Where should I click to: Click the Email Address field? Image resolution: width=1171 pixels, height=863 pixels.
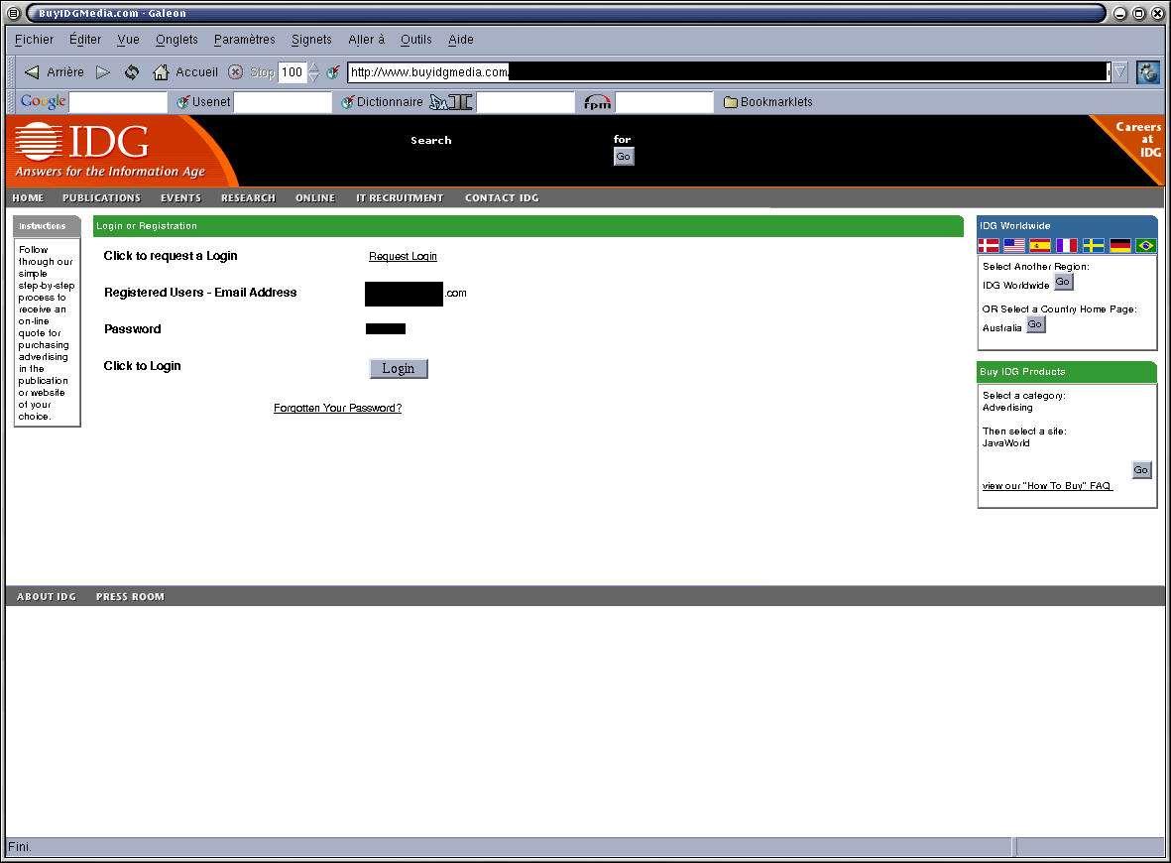[415, 294]
